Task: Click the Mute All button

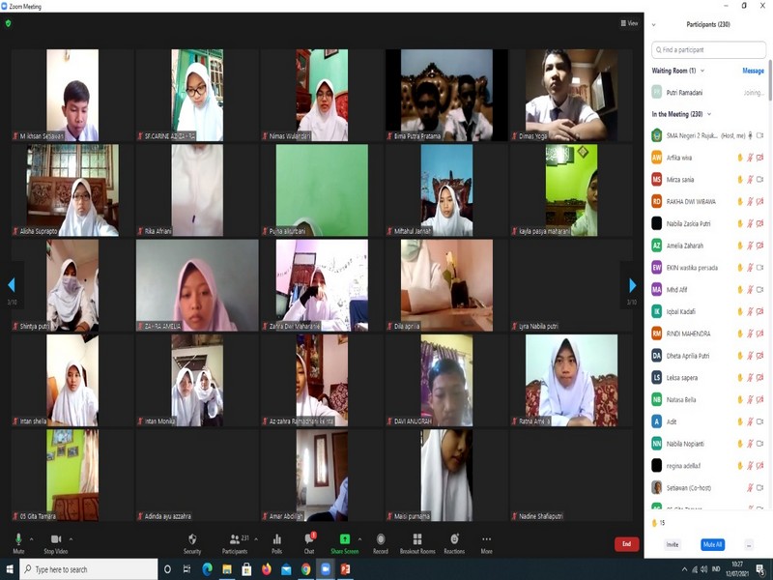Action: [x=712, y=544]
